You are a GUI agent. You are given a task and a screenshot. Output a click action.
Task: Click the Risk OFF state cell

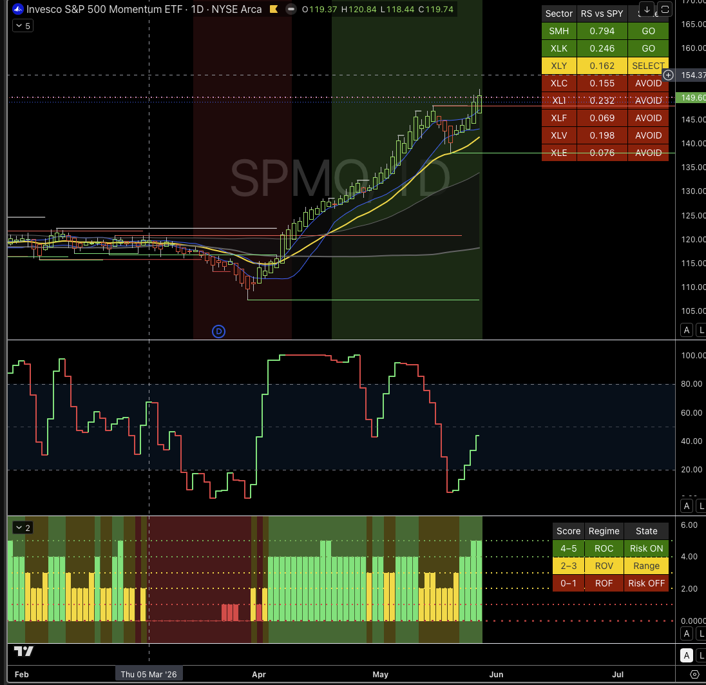(646, 583)
